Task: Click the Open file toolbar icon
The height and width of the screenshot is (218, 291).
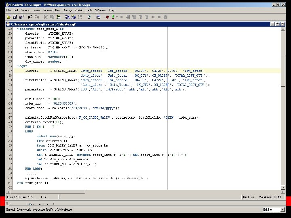Action: click(x=8, y=17)
